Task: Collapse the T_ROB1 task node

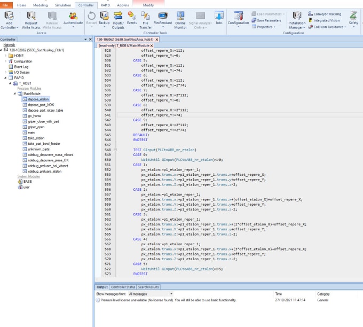Action: 10,83
